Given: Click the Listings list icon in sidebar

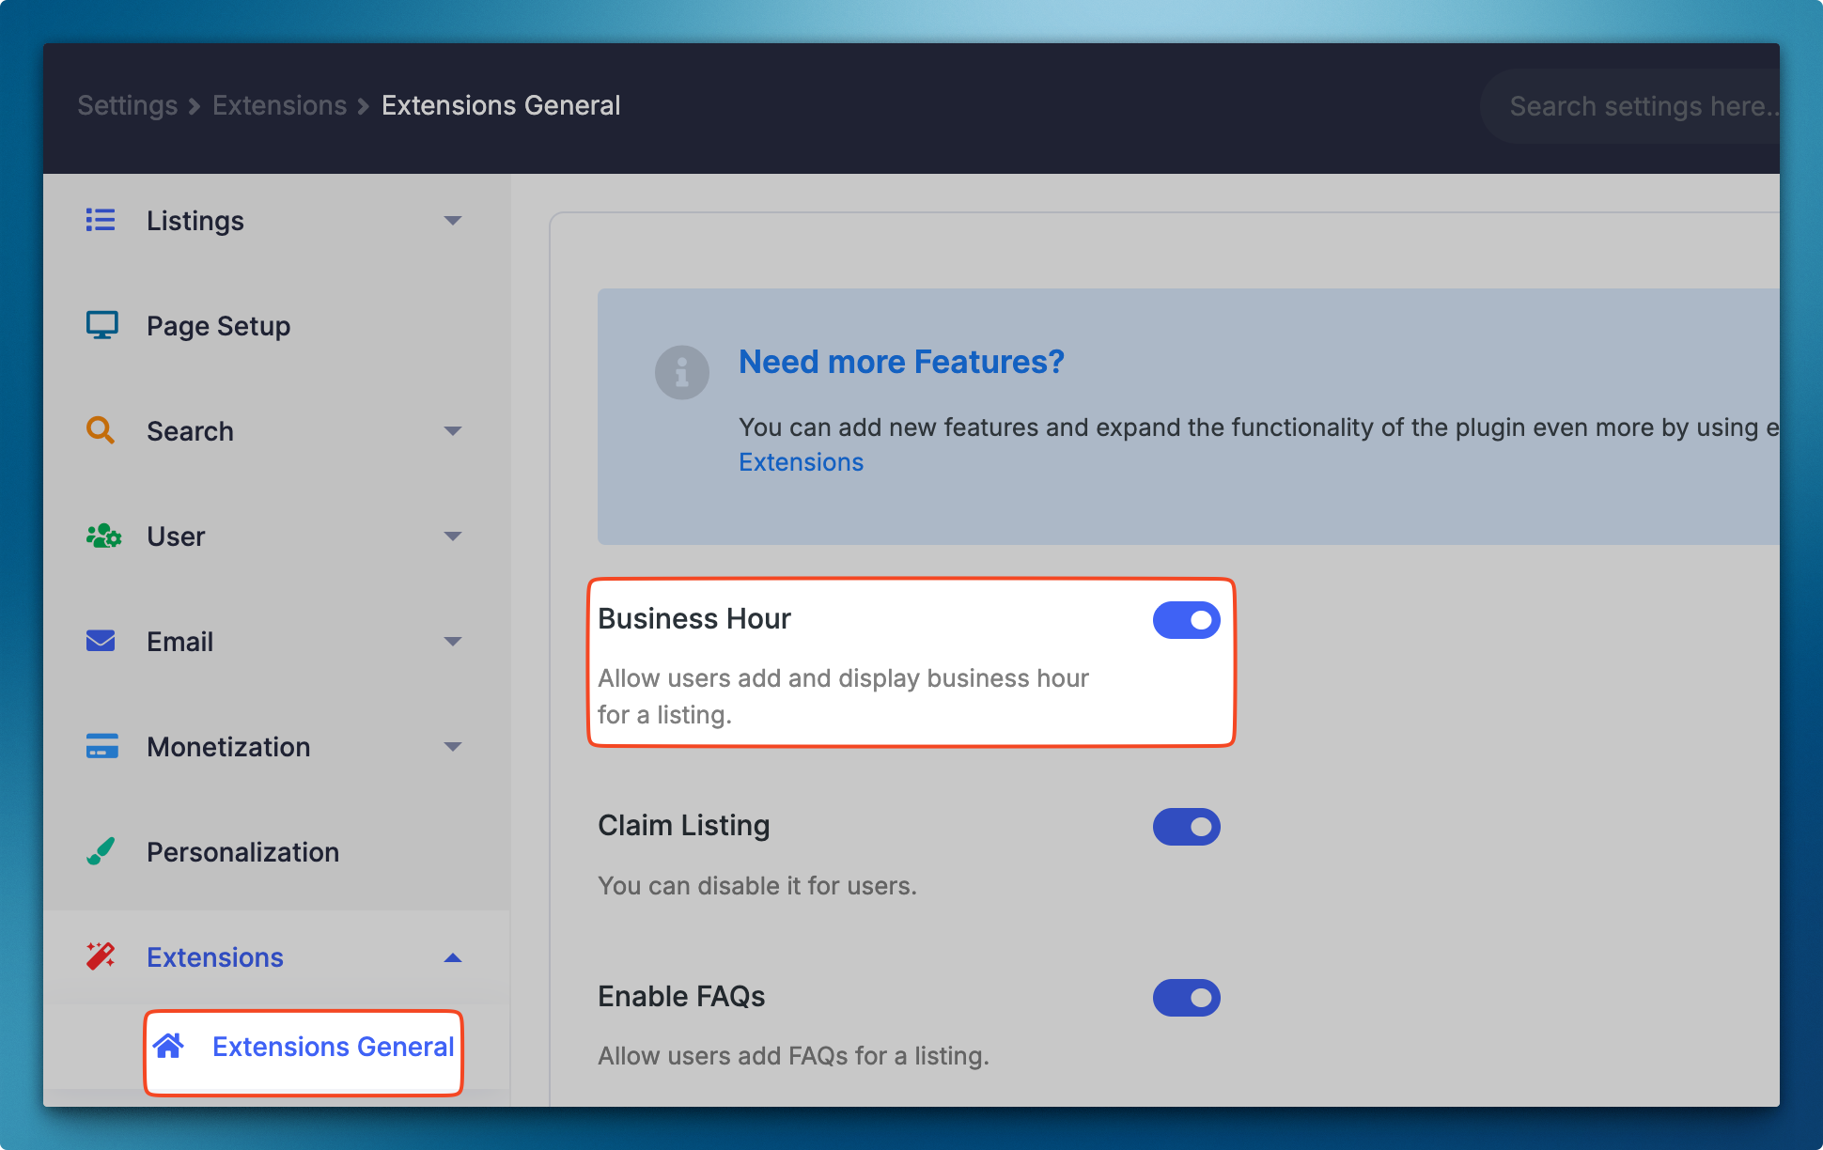Looking at the screenshot, I should click(x=101, y=220).
